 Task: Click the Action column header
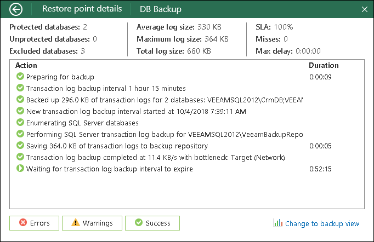coord(26,65)
